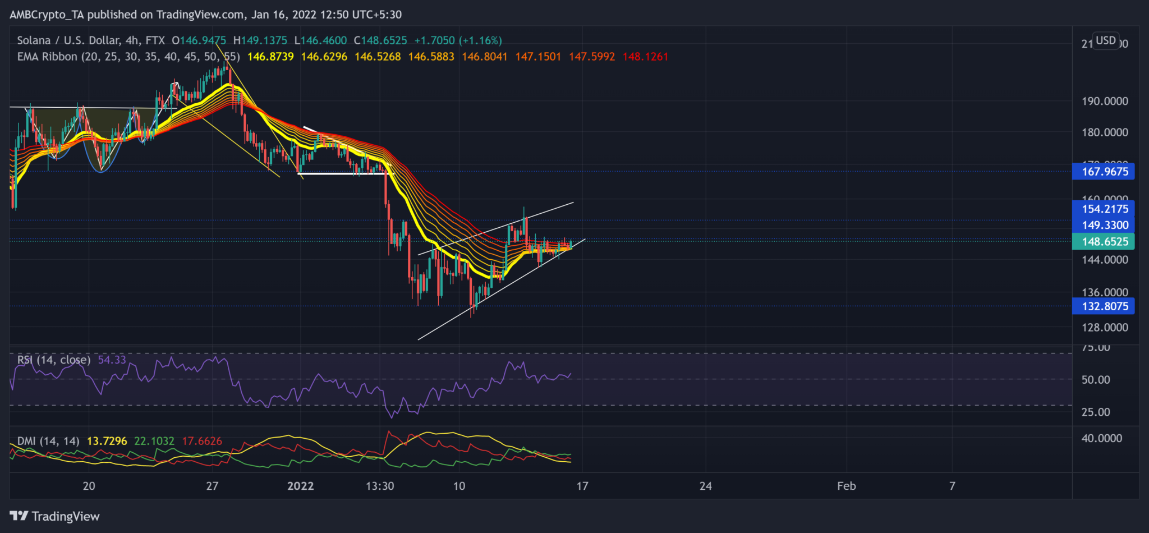Click the USD currency label
Viewport: 1149px width, 533px height.
[1106, 40]
